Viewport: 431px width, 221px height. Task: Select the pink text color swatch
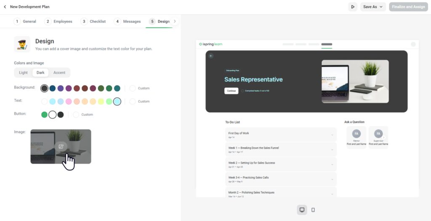pos(69,101)
